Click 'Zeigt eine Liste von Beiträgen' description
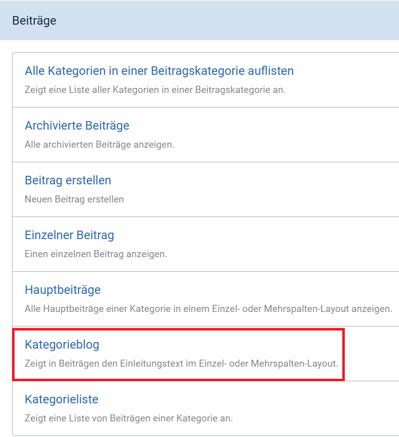 tap(129, 418)
